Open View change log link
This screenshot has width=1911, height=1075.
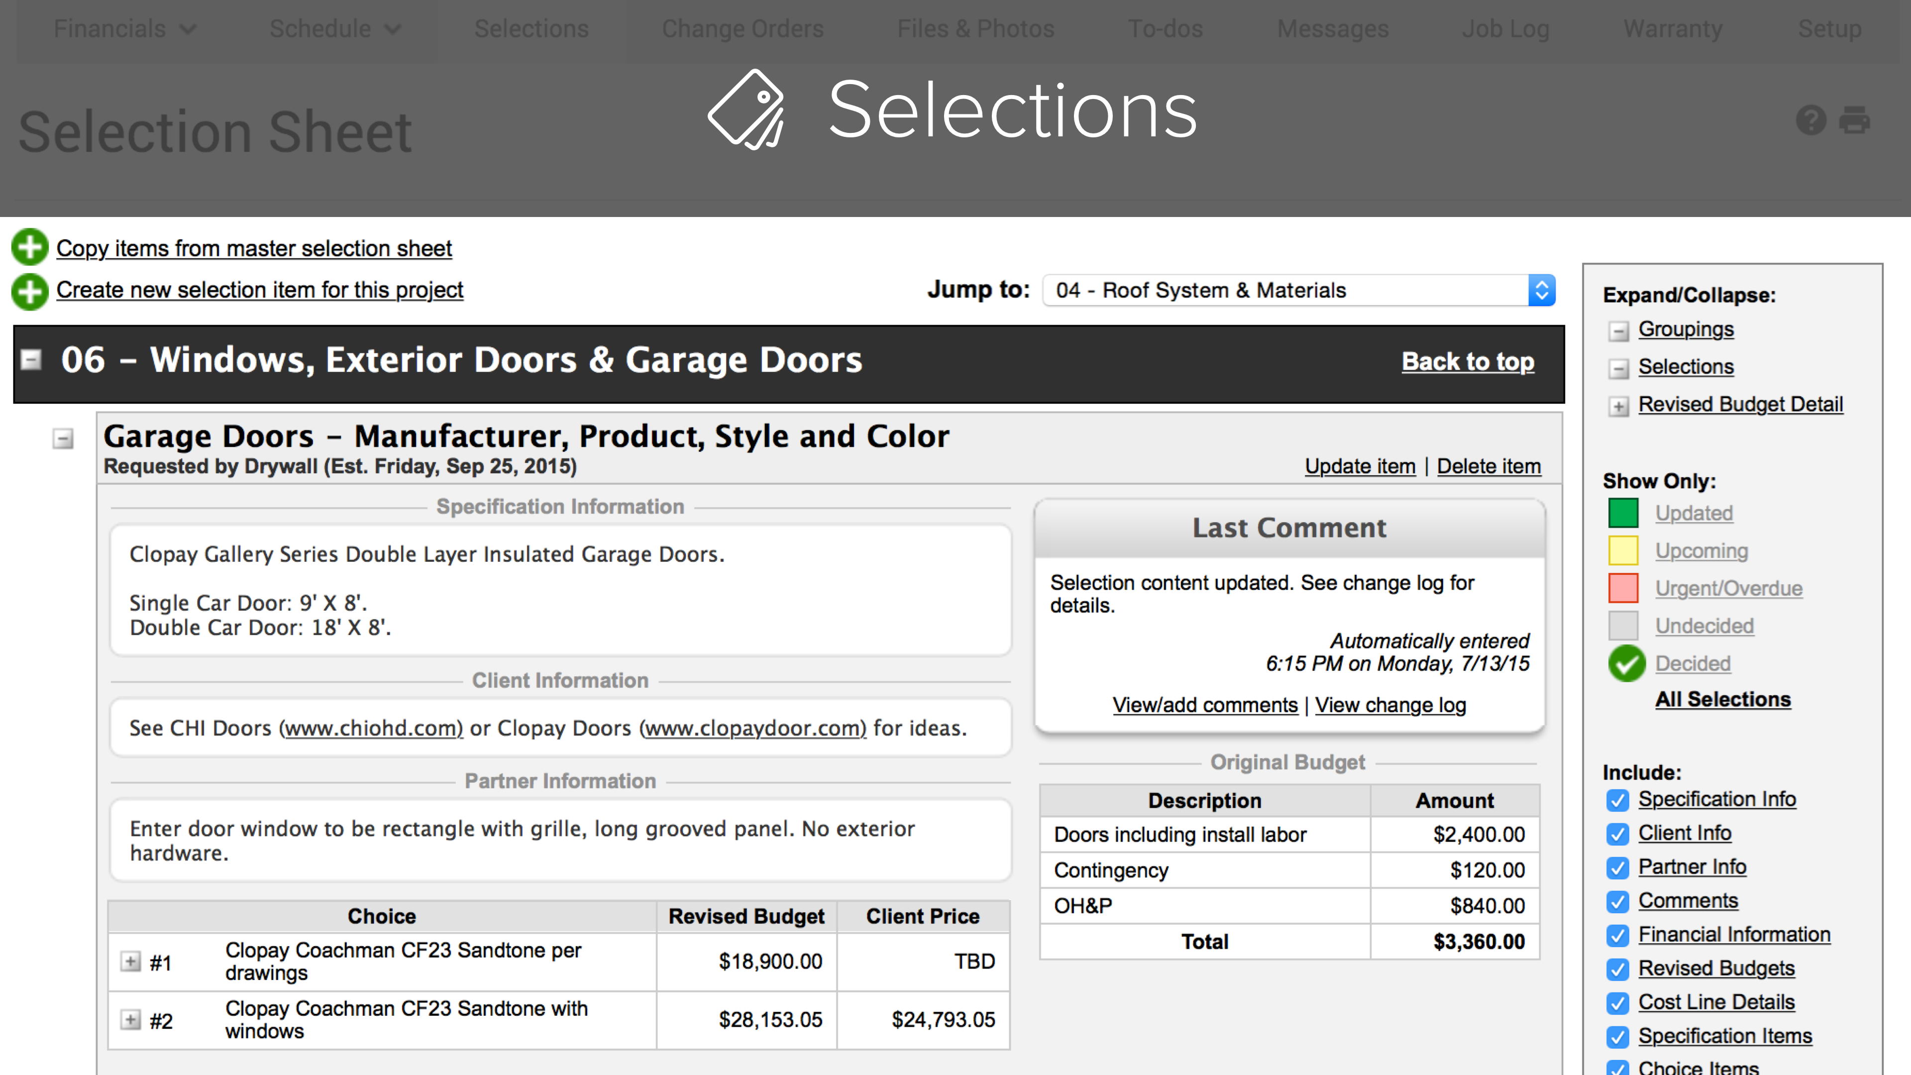1390,705
